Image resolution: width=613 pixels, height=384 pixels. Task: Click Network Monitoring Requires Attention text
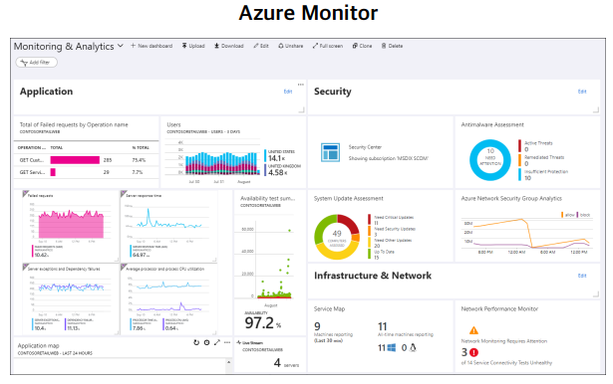[x=504, y=341]
